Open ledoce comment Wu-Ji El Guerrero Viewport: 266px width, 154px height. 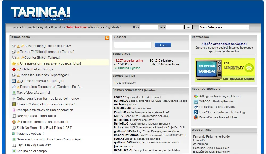pos(155,127)
